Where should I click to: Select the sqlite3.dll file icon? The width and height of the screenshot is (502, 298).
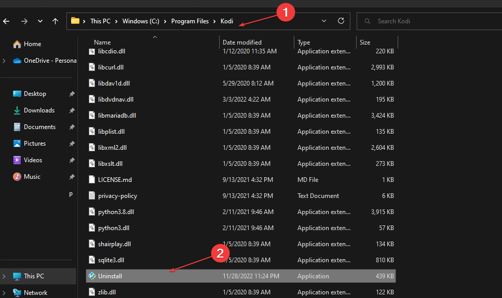pos(92,260)
